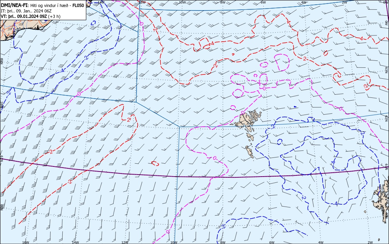This screenshot has height=244, width=389.
Task: Click the large magenta D-shaped closed contour
Action: pyautogui.click(x=282, y=62)
